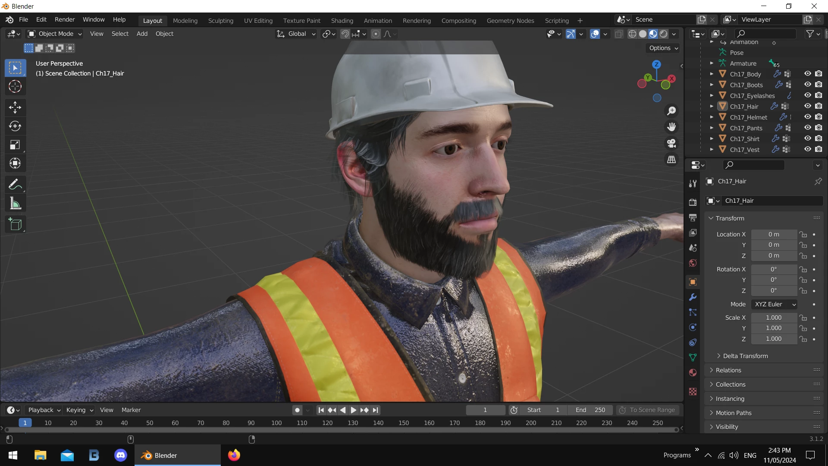Select the Cursor tool
Viewport: 828px width, 466px height.
pos(15,87)
